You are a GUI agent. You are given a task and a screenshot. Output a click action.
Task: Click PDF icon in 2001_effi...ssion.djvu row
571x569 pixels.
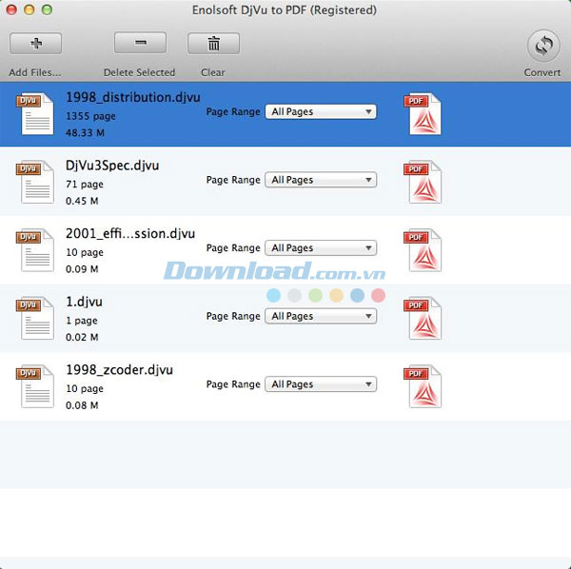pyautogui.click(x=423, y=250)
